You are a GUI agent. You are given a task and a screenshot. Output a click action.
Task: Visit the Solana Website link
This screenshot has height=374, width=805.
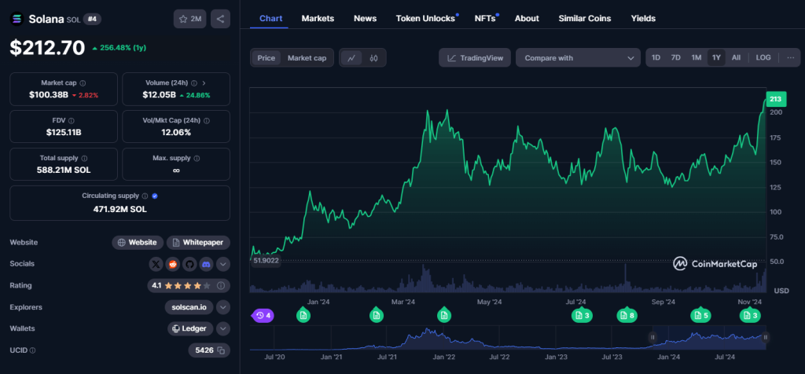138,243
